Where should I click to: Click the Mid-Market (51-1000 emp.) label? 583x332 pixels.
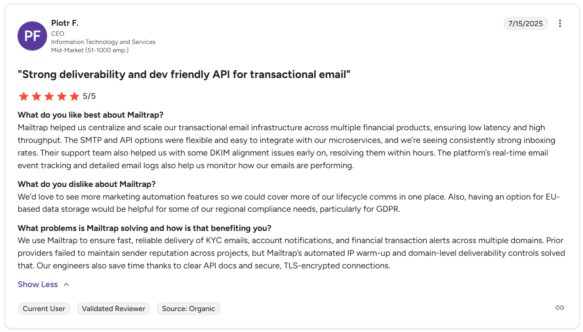(90, 50)
